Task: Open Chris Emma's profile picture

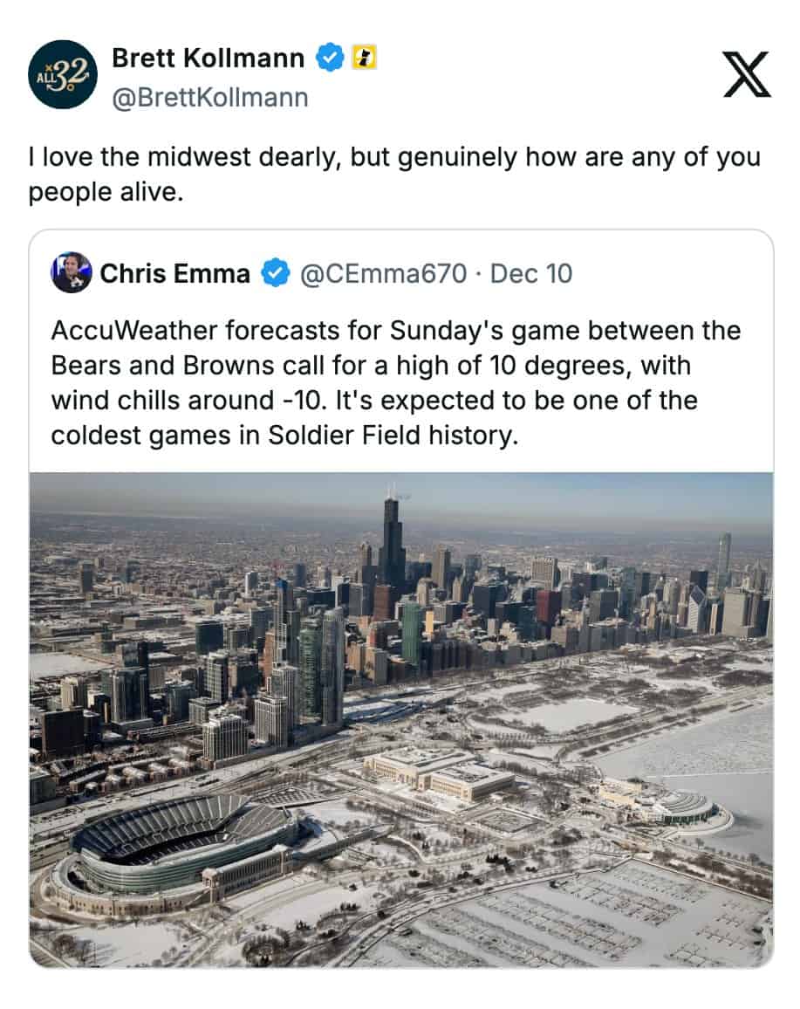Action: pyautogui.click(x=72, y=273)
